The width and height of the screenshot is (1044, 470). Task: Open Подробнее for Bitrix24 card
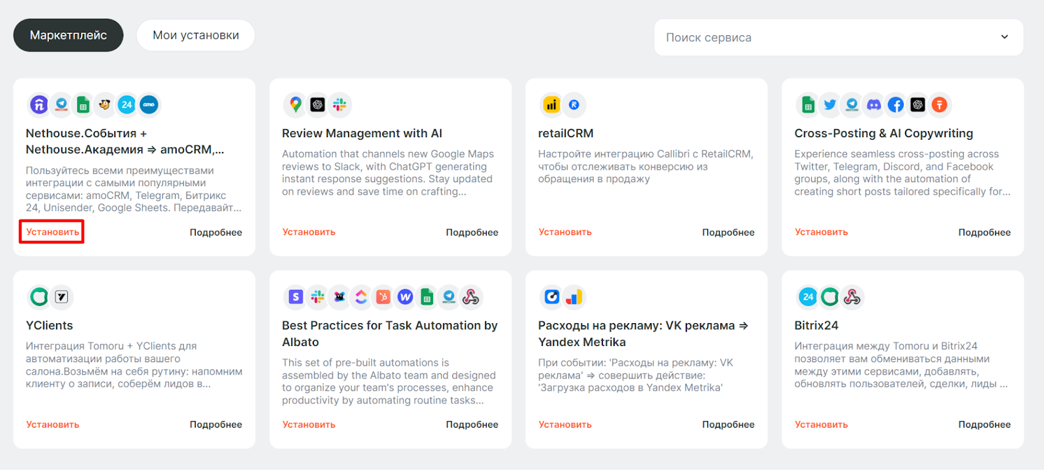coord(984,424)
